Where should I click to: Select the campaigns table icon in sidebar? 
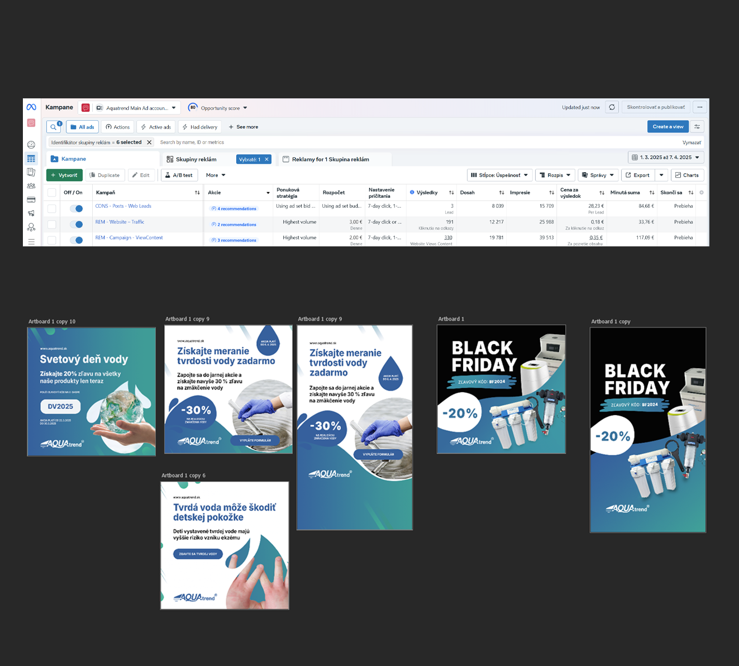[x=31, y=159]
